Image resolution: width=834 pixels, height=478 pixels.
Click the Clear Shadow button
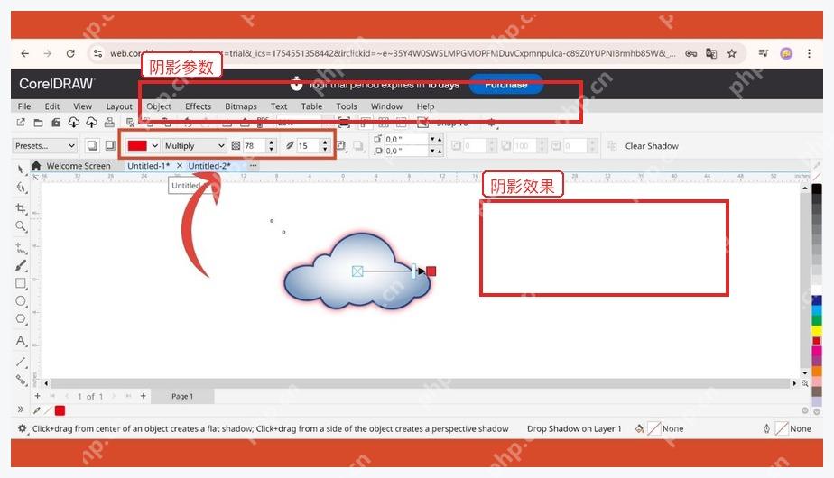click(x=652, y=146)
